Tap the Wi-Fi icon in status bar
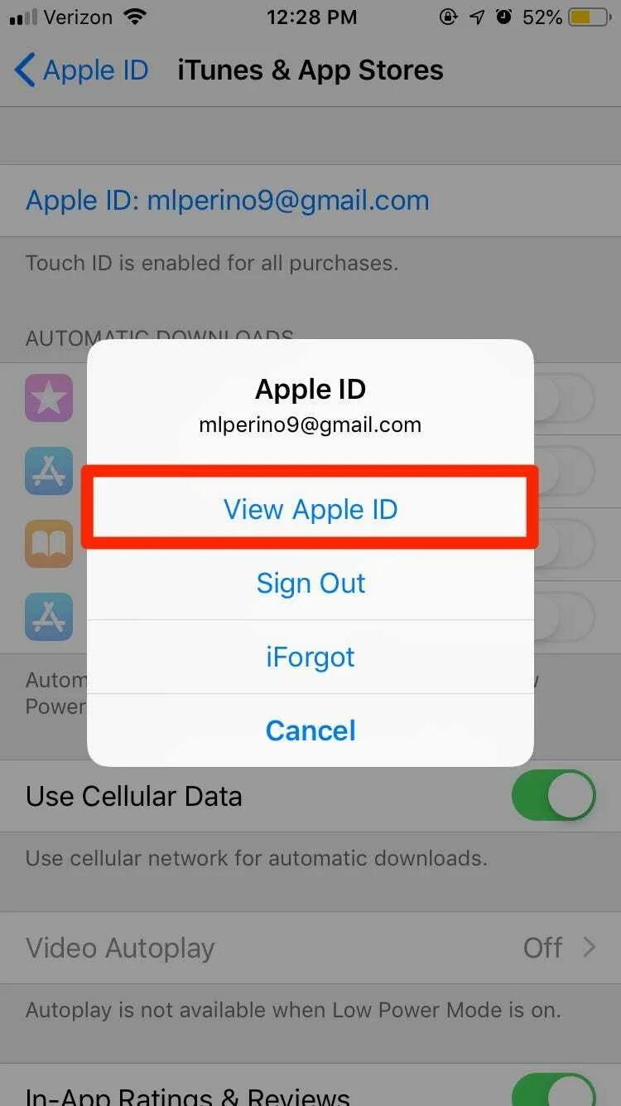Viewport: 621px width, 1106px height. tap(133, 17)
